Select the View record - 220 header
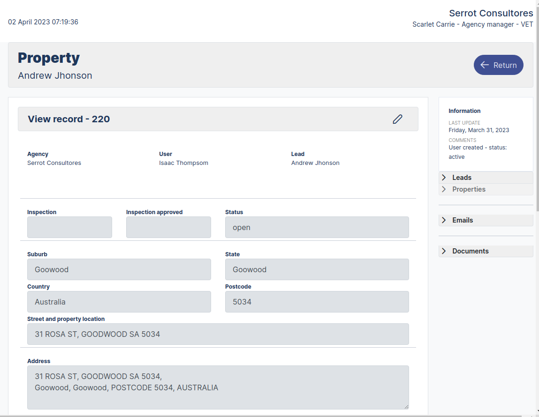This screenshot has height=417, width=539. (x=68, y=119)
